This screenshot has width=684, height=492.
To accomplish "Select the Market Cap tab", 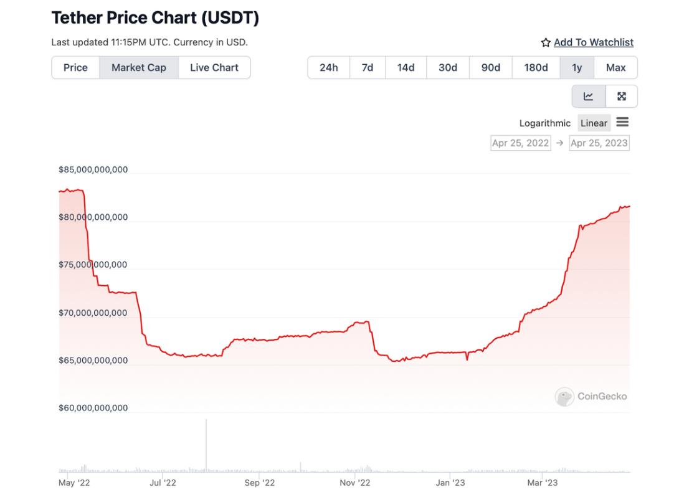I will (x=139, y=68).
